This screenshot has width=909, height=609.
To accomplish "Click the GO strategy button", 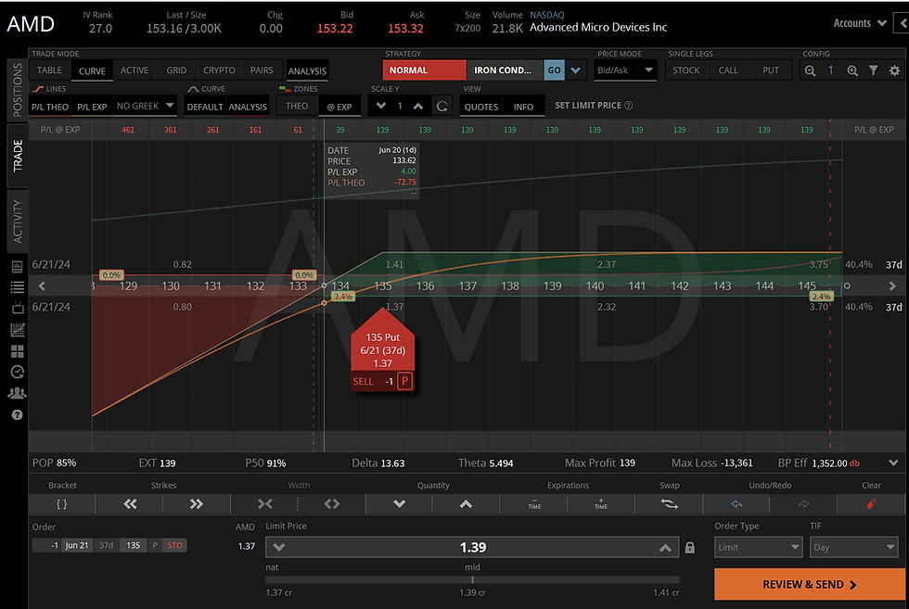I will click(x=555, y=70).
